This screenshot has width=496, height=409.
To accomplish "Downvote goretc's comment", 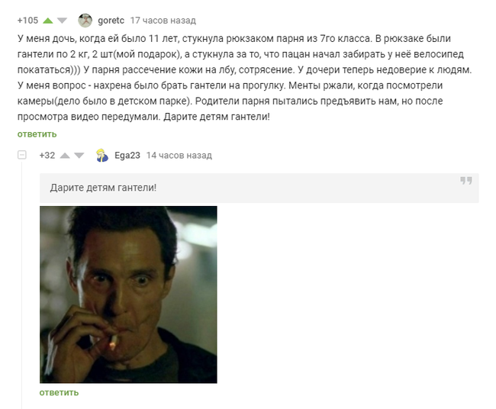I will coord(62,21).
